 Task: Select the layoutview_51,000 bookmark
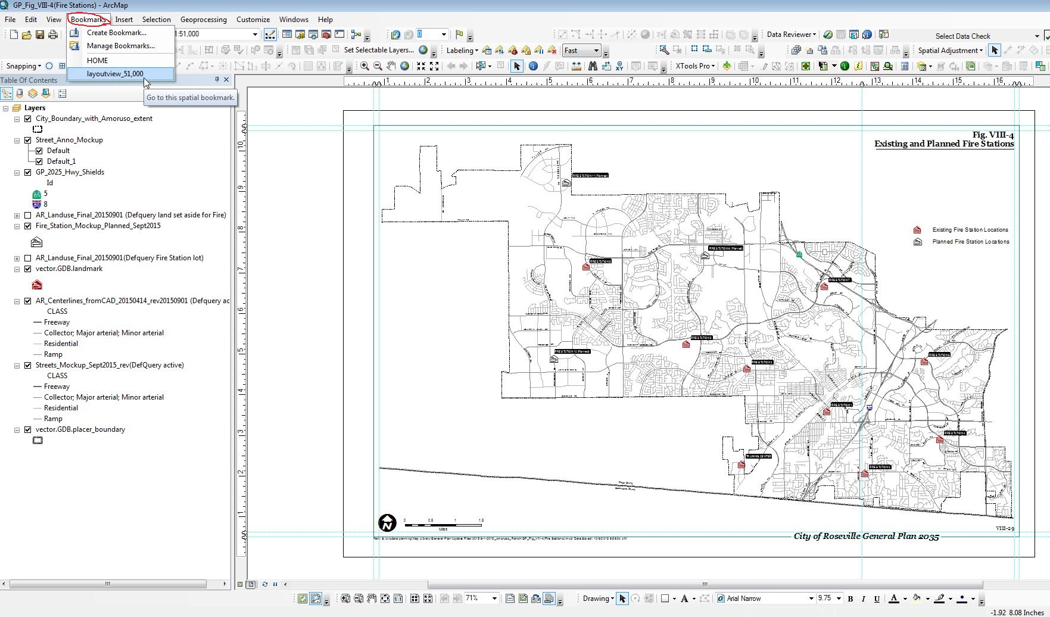coord(115,74)
